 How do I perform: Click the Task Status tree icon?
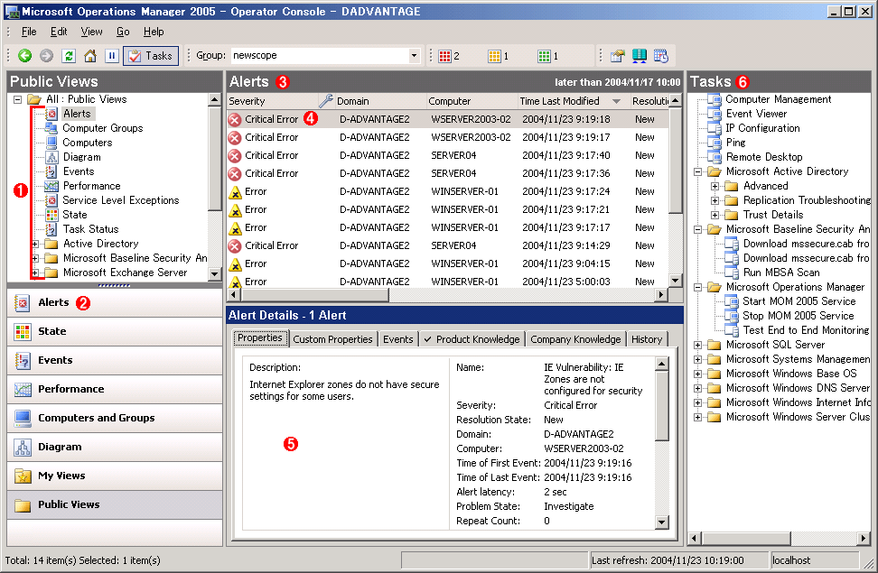pyautogui.click(x=51, y=229)
